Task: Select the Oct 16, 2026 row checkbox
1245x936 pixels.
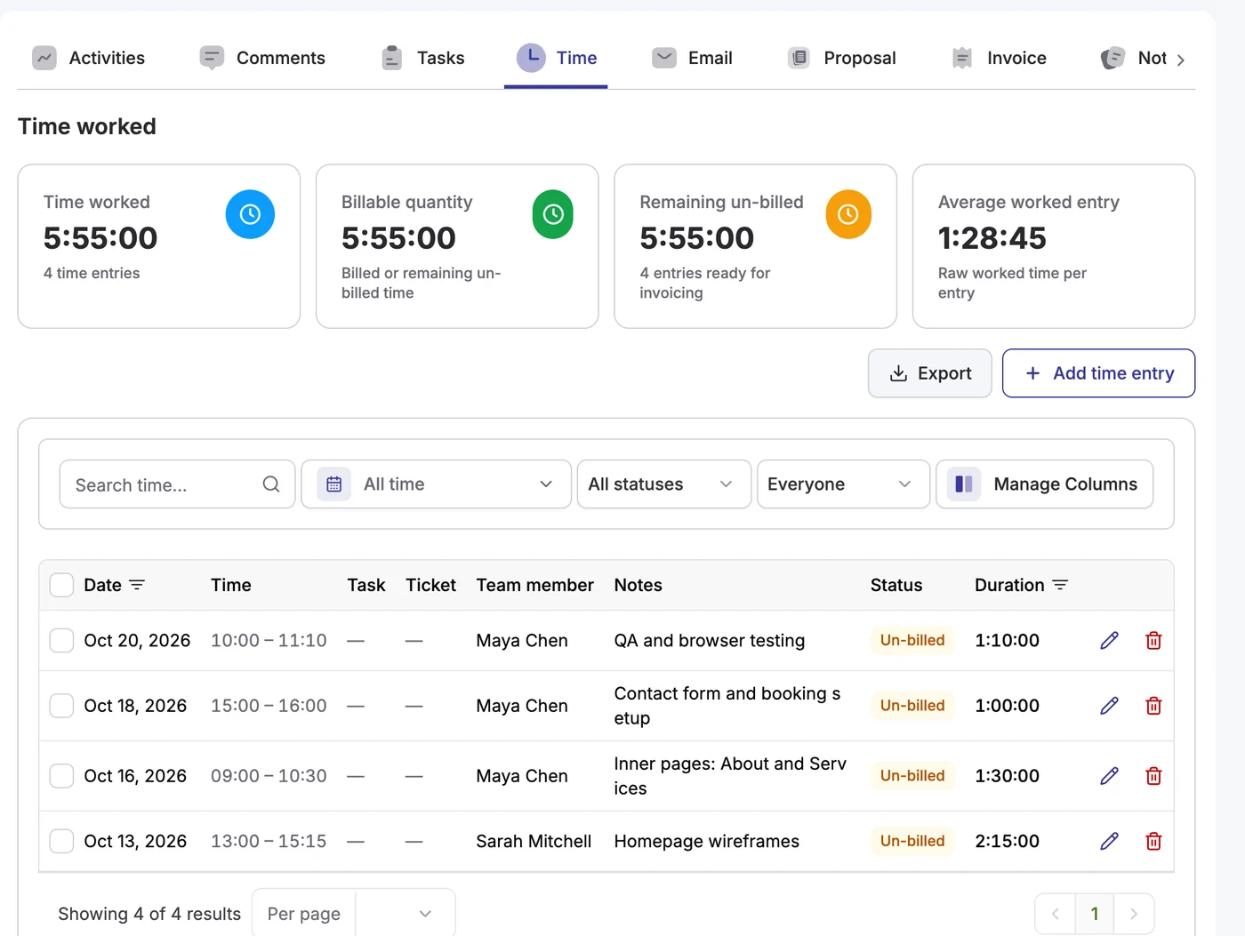Action: pyautogui.click(x=61, y=776)
